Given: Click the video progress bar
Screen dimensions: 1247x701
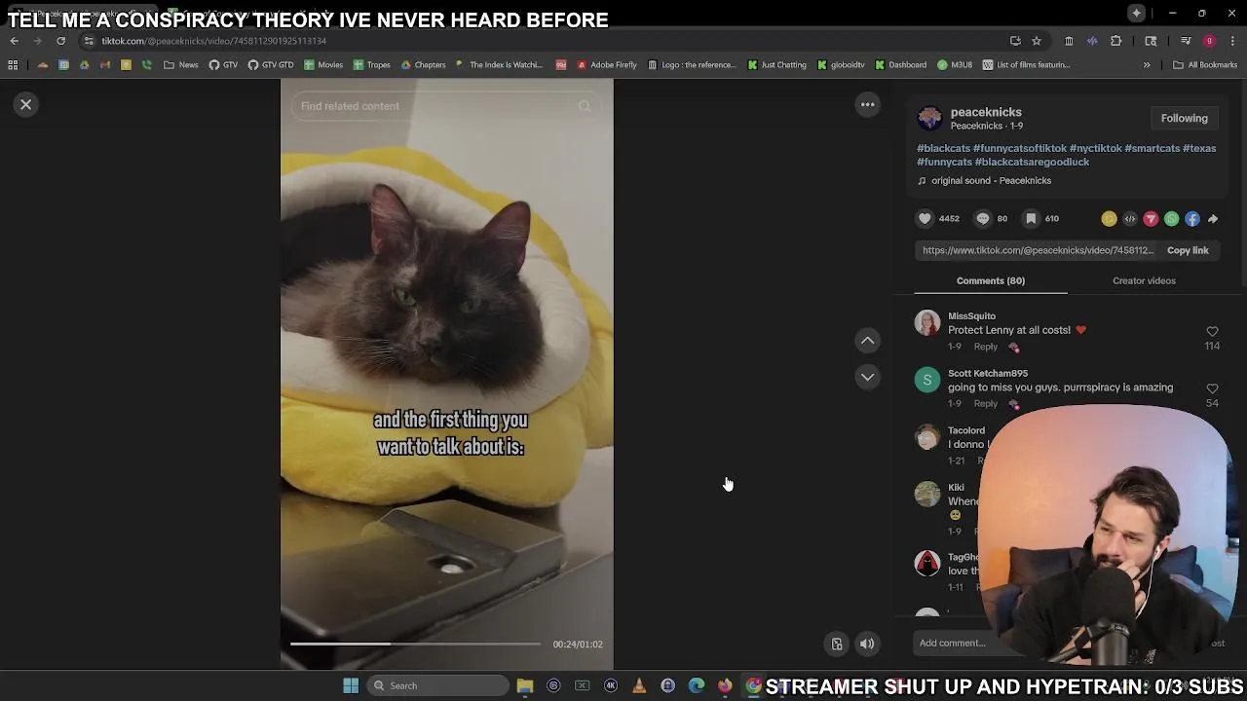Looking at the screenshot, I should click(415, 644).
